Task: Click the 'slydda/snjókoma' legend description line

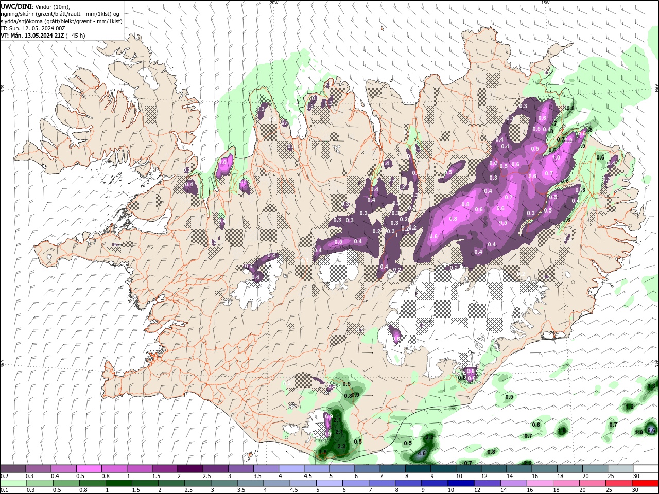Action: point(62,21)
